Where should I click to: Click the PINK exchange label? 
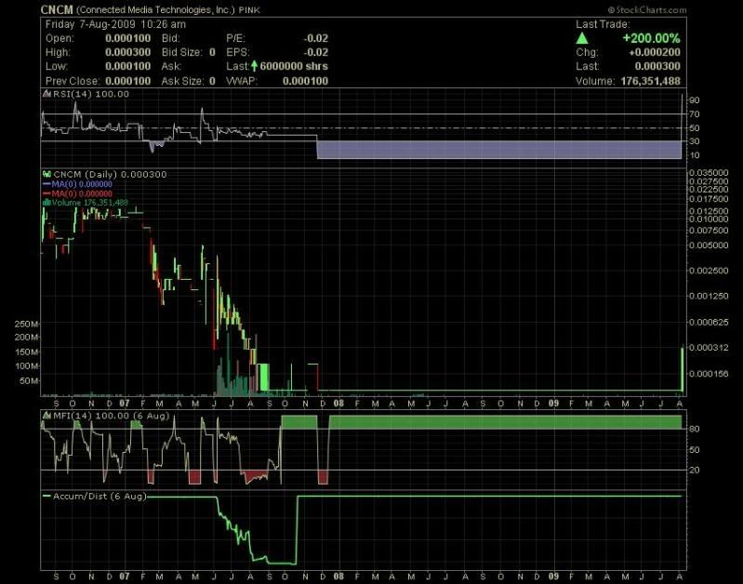[x=249, y=10]
